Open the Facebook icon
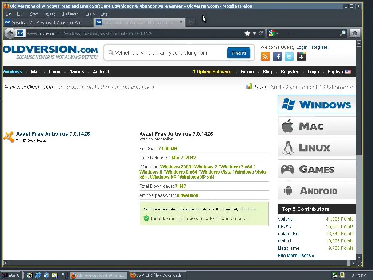Viewport: 373px width, 280px height. (277, 57)
